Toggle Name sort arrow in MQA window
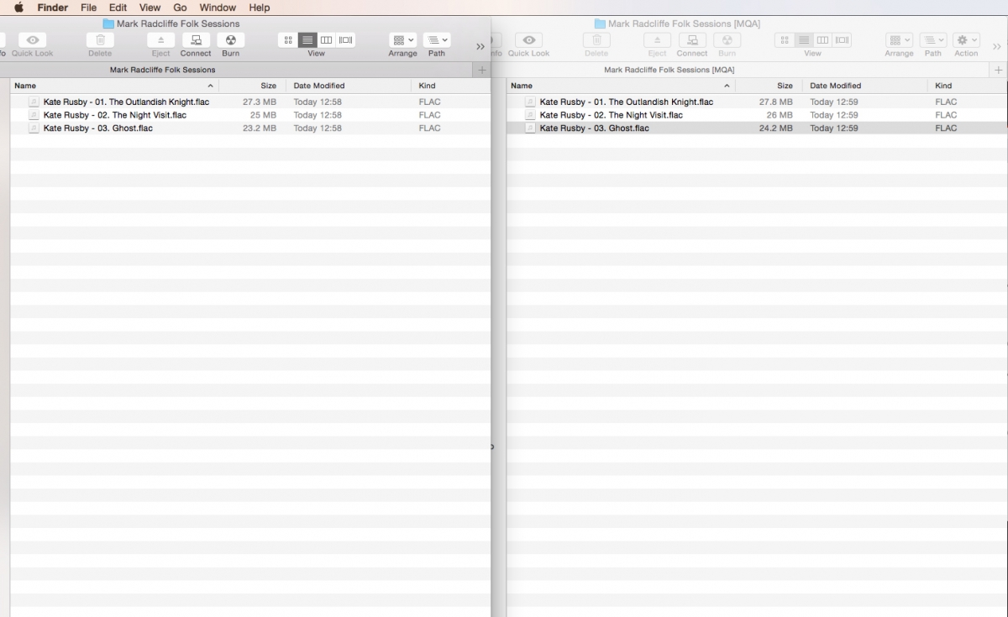This screenshot has width=1008, height=617. 727,86
